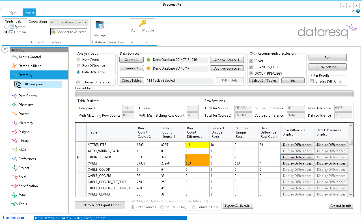Select the Schema Difference option
The width and height of the screenshot is (362, 222).
(x=78, y=82)
